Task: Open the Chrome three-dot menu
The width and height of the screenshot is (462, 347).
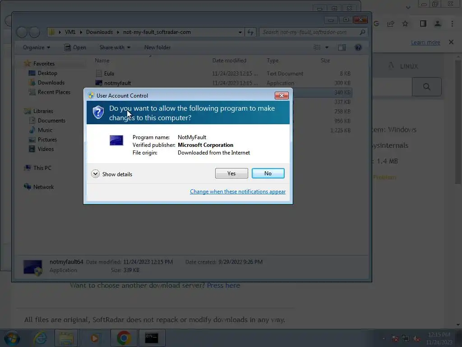Action: 452,23
